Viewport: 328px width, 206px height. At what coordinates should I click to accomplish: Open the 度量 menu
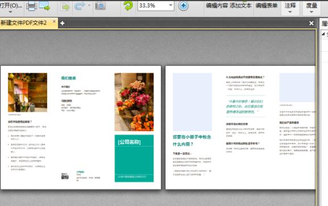click(x=312, y=7)
